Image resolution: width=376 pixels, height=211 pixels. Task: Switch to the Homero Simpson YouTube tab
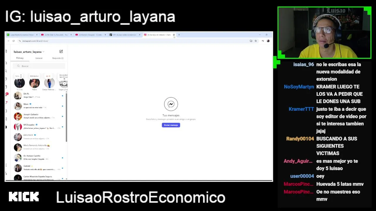91,35
